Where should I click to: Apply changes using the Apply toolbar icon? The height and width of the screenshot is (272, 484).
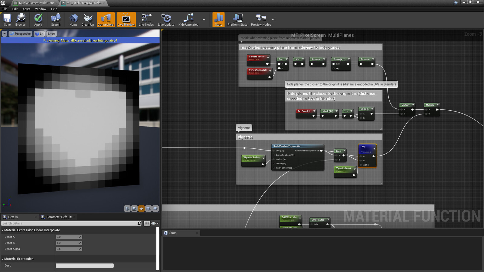click(x=38, y=19)
